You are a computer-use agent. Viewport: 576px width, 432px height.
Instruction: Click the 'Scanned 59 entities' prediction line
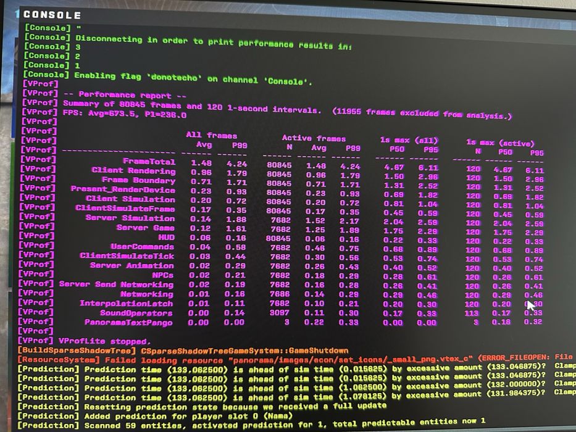click(x=251, y=424)
